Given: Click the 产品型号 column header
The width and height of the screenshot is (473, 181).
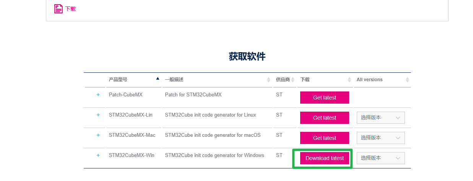Looking at the screenshot, I should coord(118,80).
